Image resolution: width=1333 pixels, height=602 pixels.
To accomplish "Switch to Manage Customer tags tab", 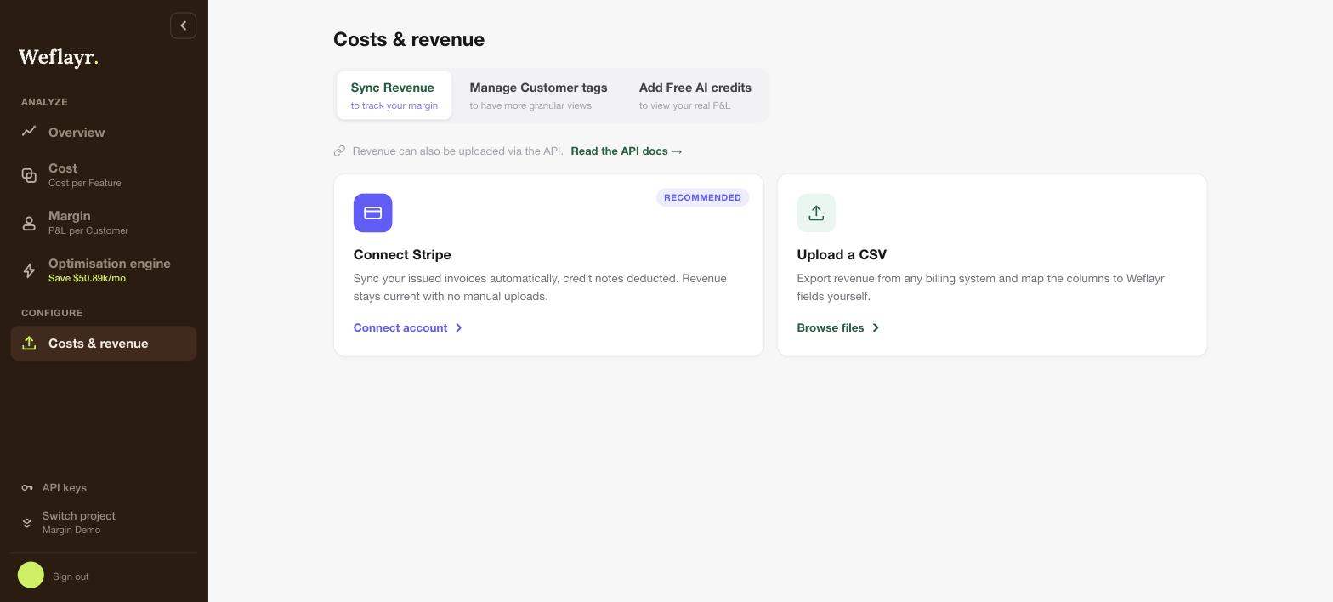I will coord(538,95).
